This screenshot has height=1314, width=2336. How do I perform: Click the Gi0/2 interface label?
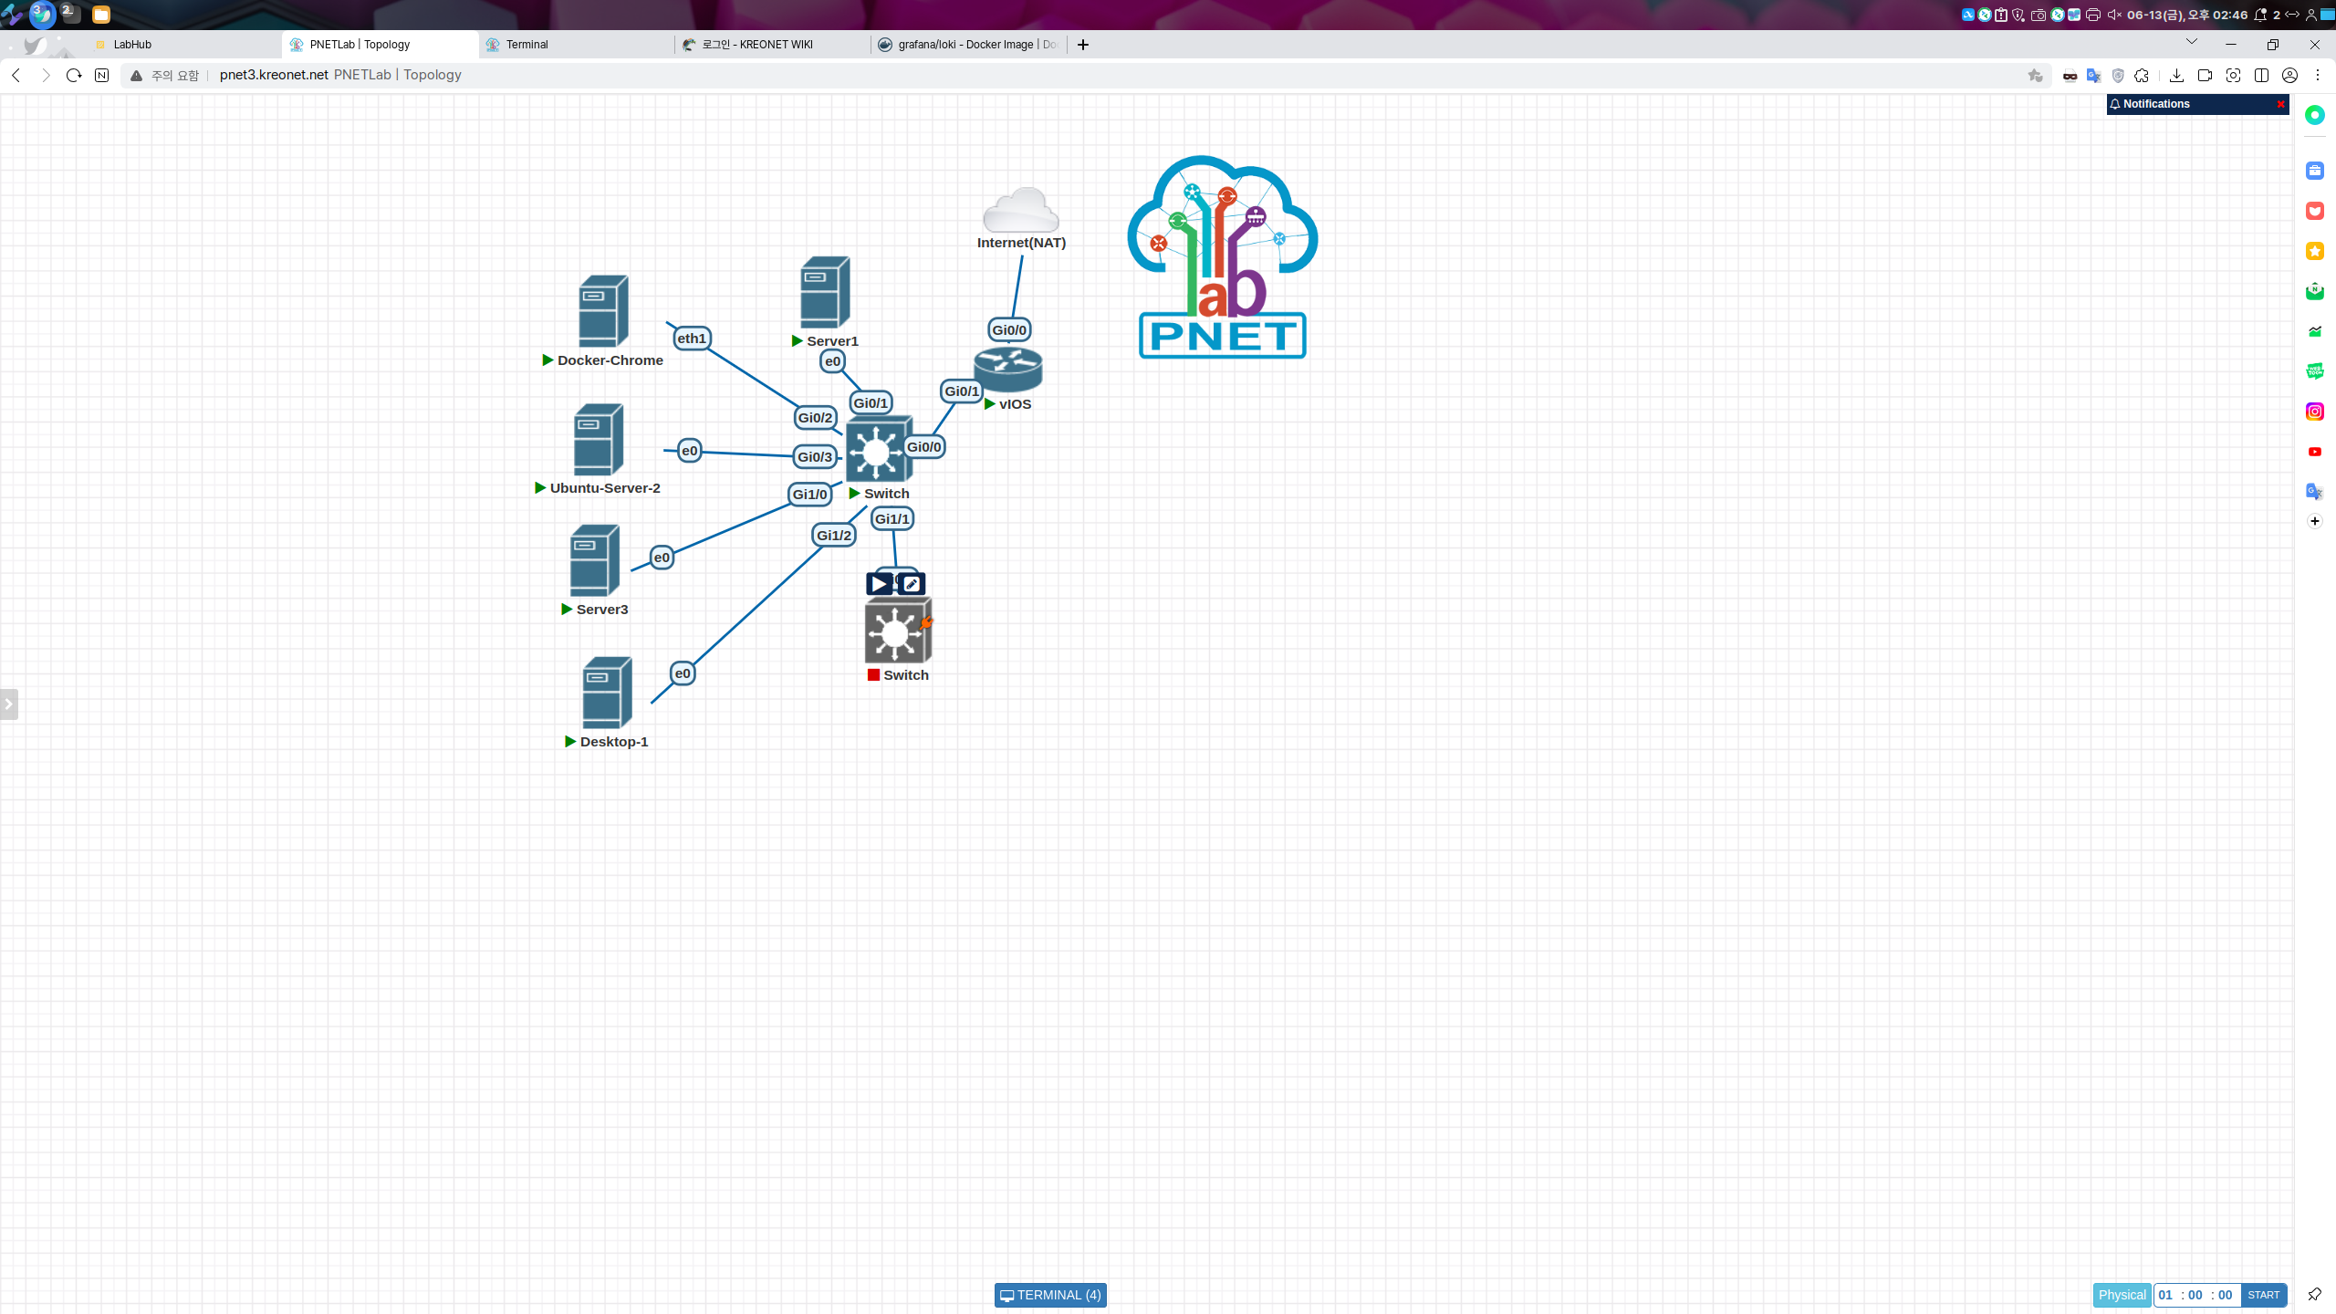click(815, 418)
